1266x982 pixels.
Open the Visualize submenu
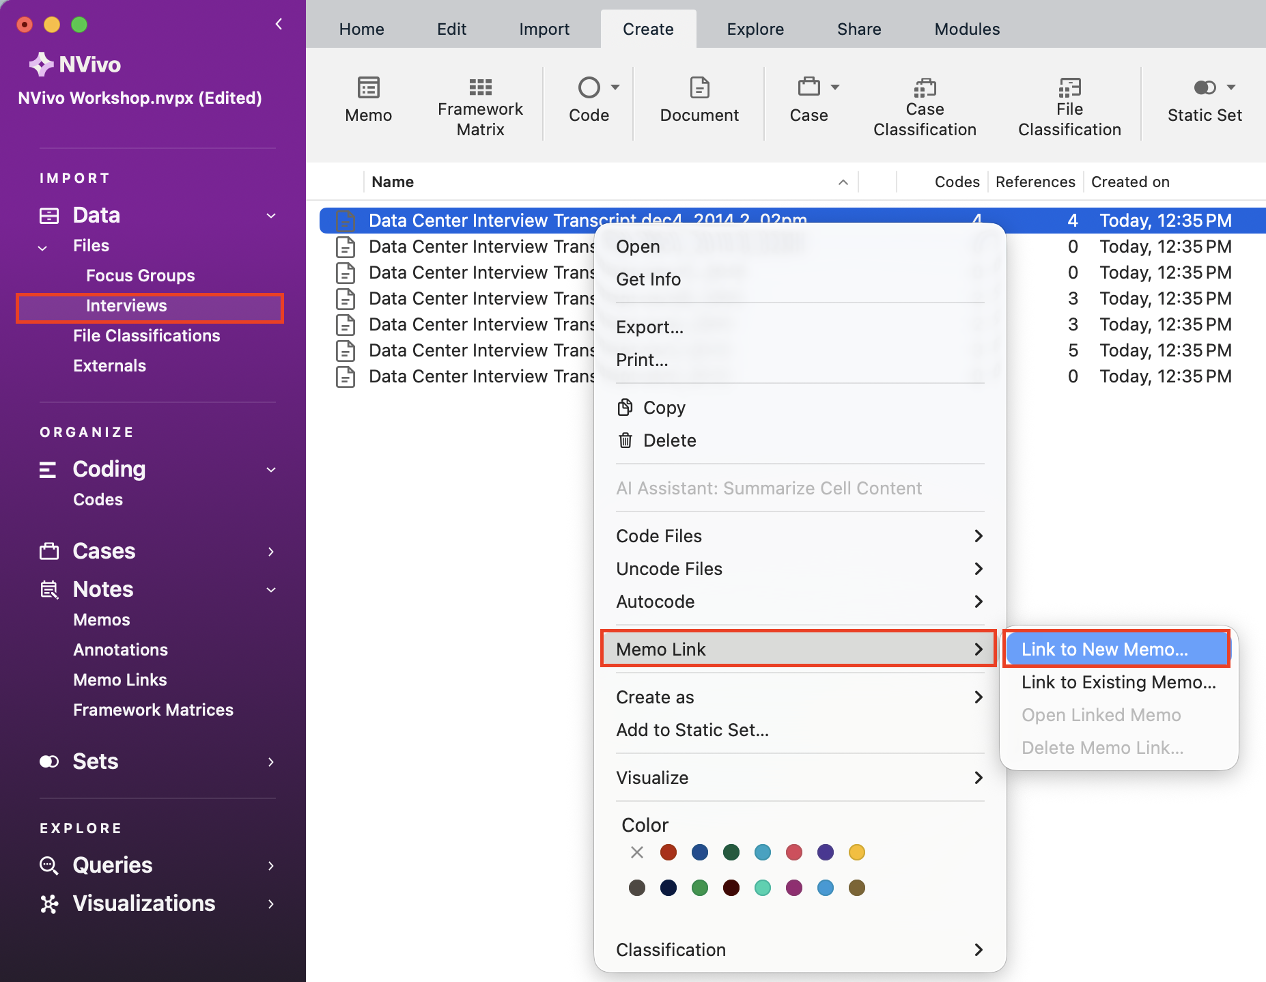[x=800, y=778]
